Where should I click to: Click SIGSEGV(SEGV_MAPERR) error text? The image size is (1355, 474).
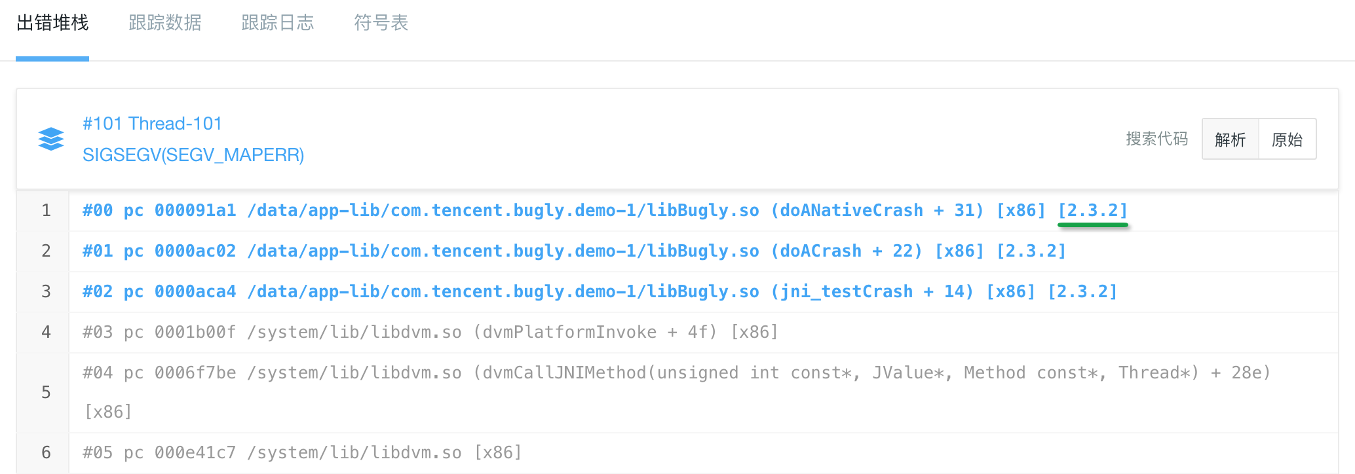coord(193,155)
